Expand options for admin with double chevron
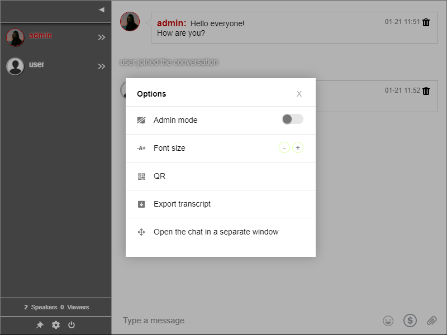Image resolution: width=447 pixels, height=335 pixels. (102, 37)
